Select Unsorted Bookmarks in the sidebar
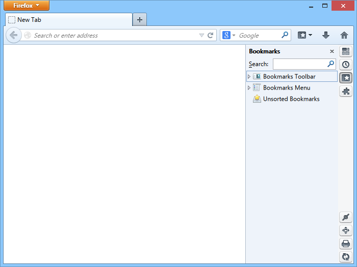357x267 pixels. pos(291,99)
